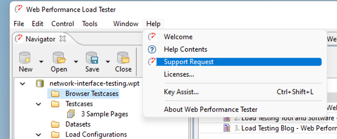This screenshot has height=139, width=337.
Task: Click the Open repository toolbar icon
Action: 59,58
